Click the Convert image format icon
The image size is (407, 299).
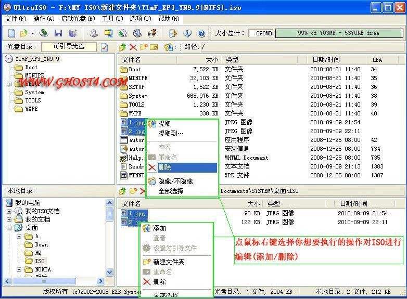click(x=122, y=33)
